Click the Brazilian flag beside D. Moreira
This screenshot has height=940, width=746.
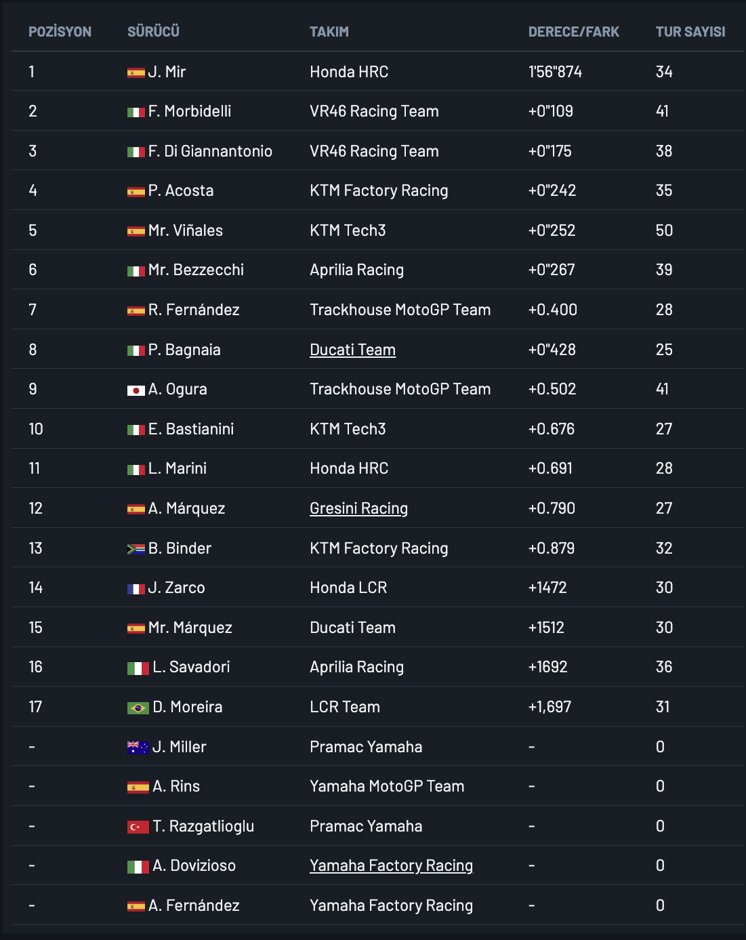138,708
